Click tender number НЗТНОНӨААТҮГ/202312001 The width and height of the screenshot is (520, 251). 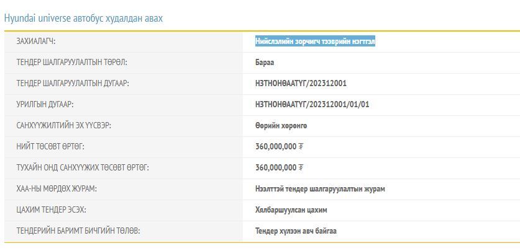tap(301, 84)
